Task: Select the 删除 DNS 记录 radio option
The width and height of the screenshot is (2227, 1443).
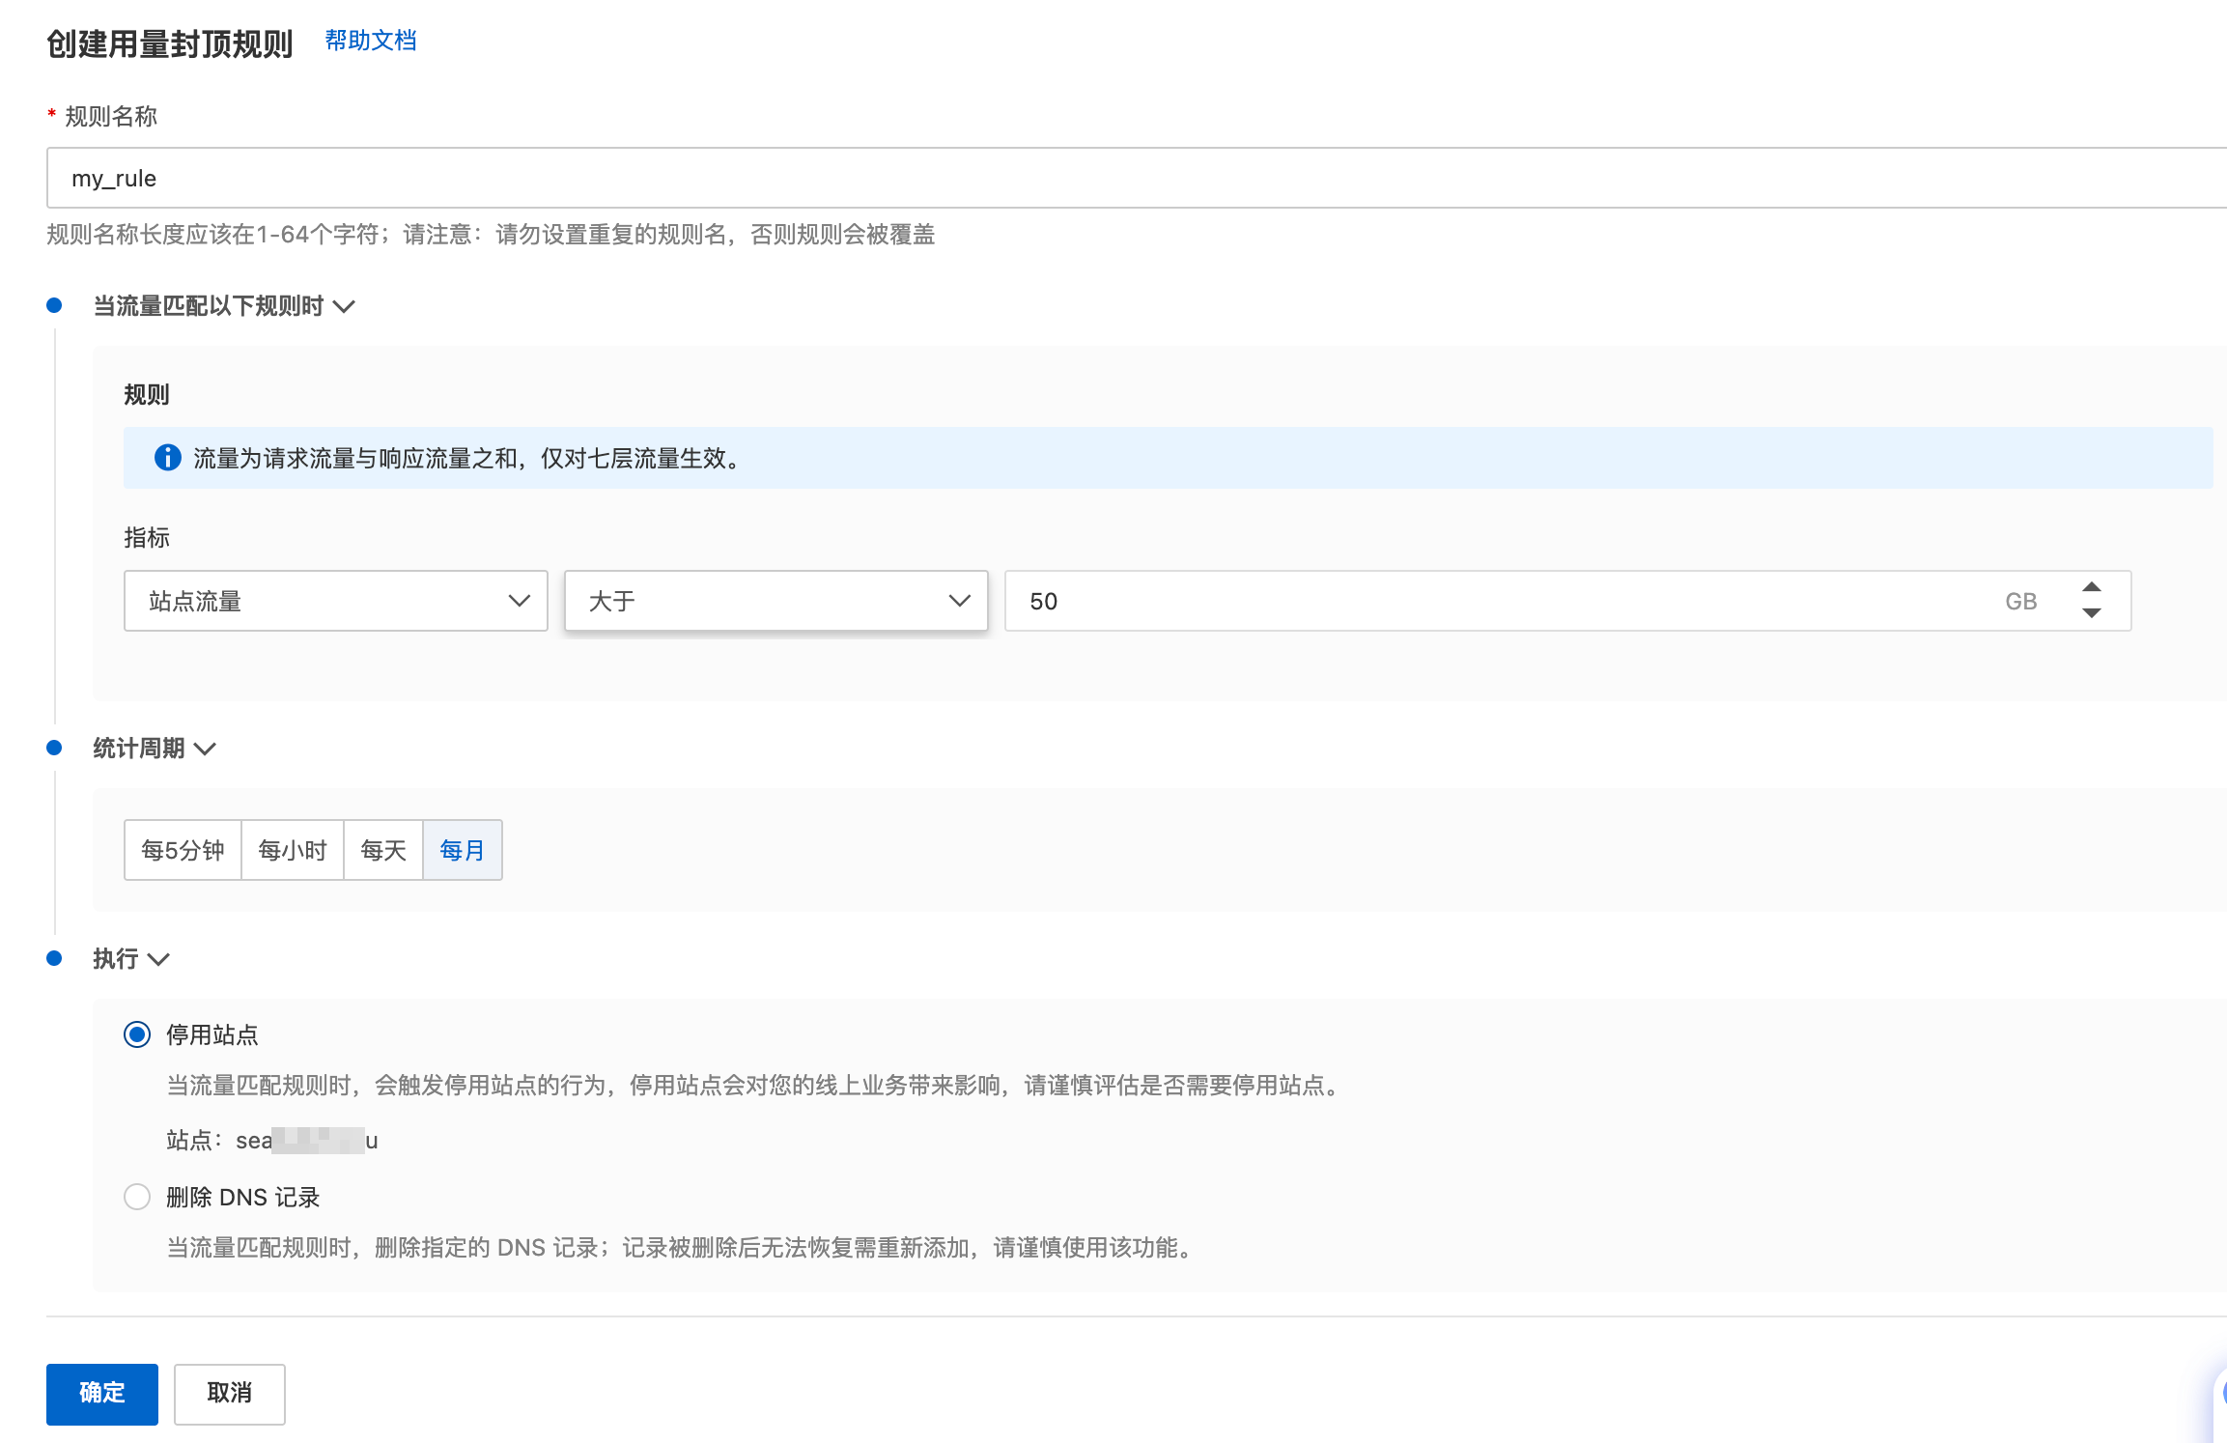Action: pyautogui.click(x=137, y=1198)
